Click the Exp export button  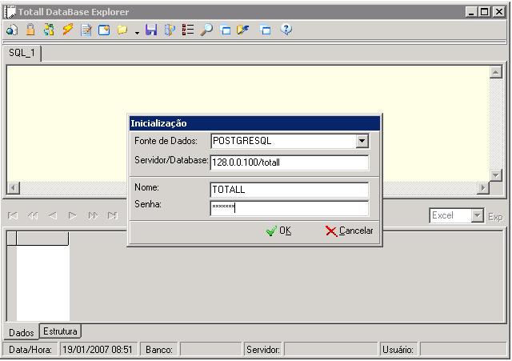(495, 217)
